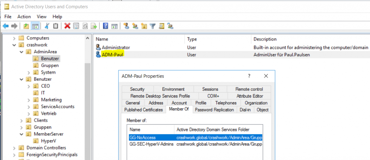Switch to the General tab

pos(133,103)
